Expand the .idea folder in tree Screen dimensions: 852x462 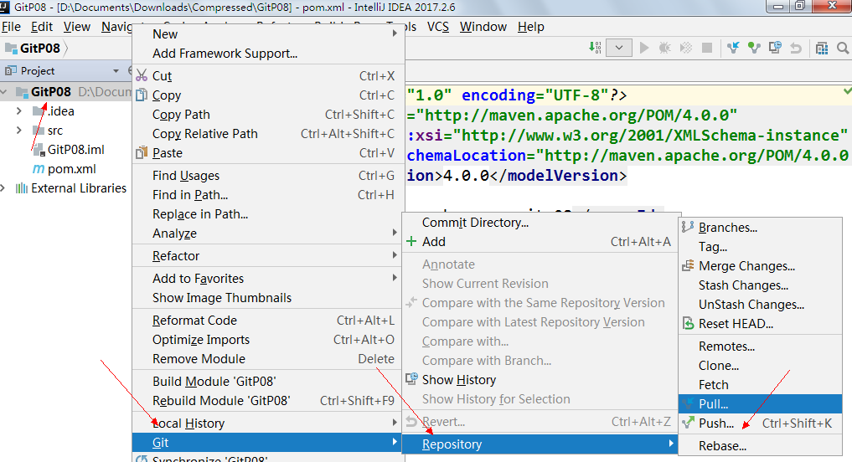(x=18, y=111)
